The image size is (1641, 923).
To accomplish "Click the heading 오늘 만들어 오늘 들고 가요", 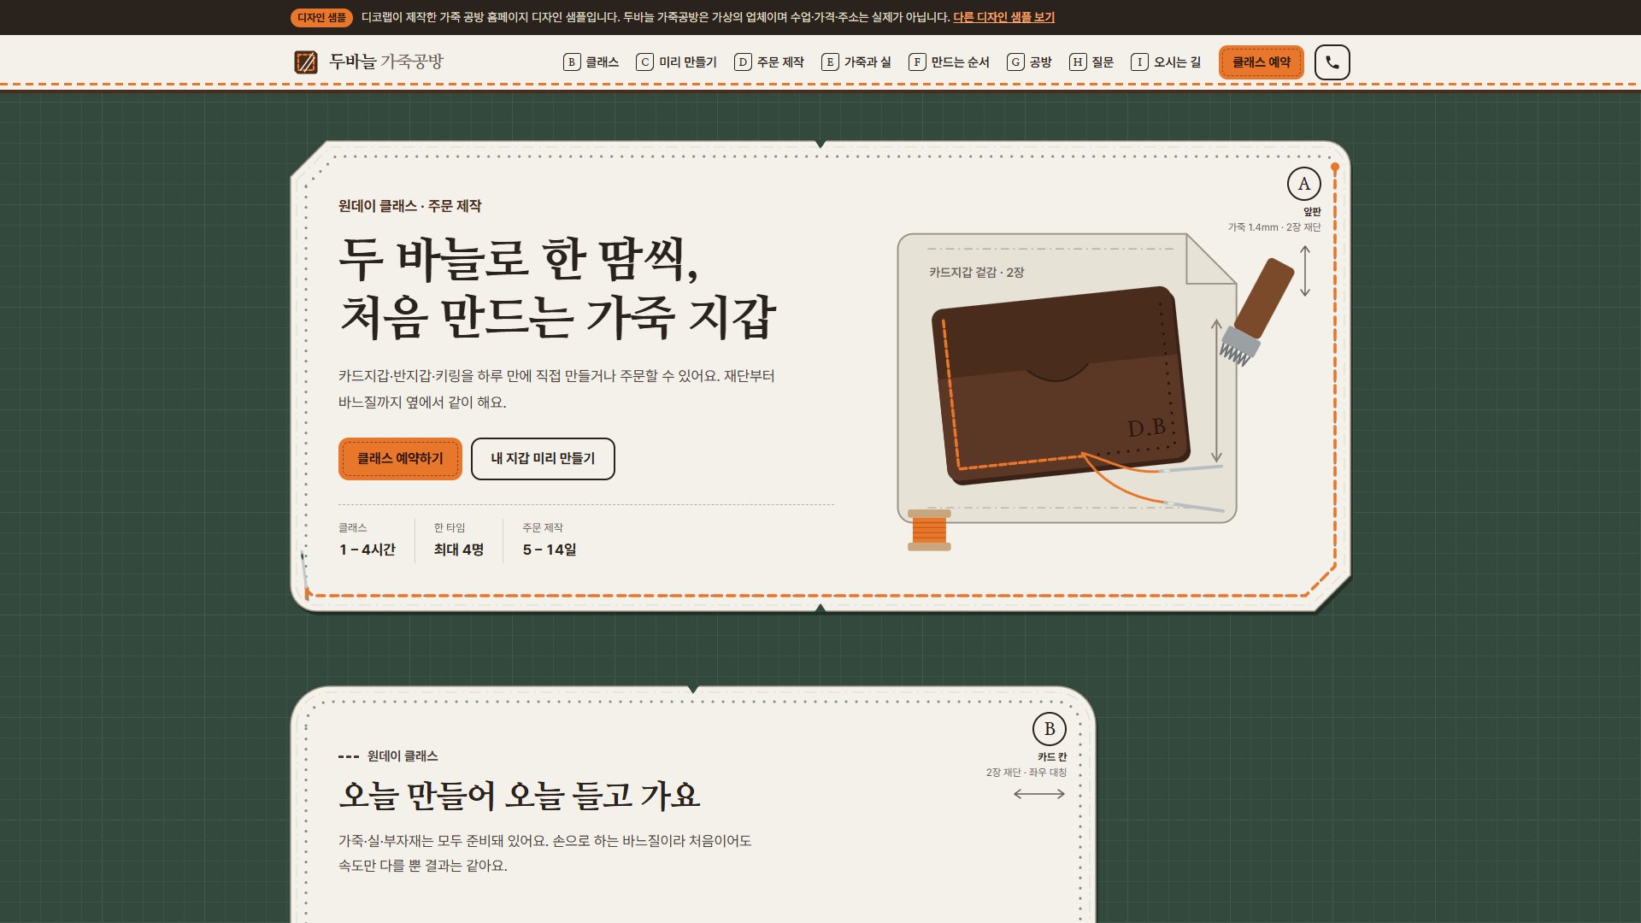I will [520, 796].
